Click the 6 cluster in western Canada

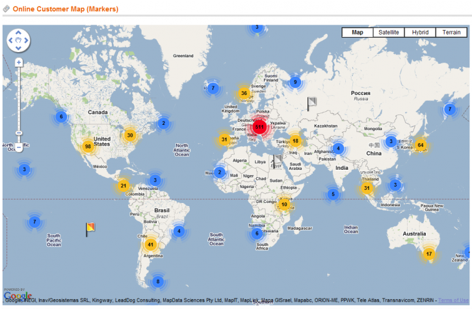[x=61, y=116]
